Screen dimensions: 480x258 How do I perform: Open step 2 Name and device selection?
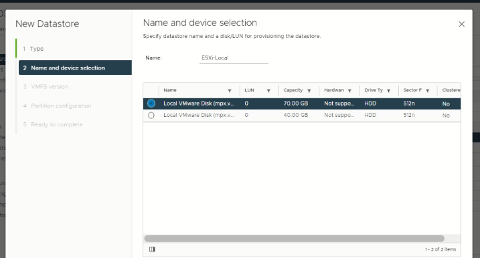tap(75, 68)
